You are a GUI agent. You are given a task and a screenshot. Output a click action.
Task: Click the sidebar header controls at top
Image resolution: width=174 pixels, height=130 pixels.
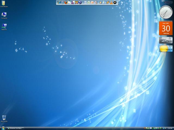pyautogui.click(x=169, y=2)
